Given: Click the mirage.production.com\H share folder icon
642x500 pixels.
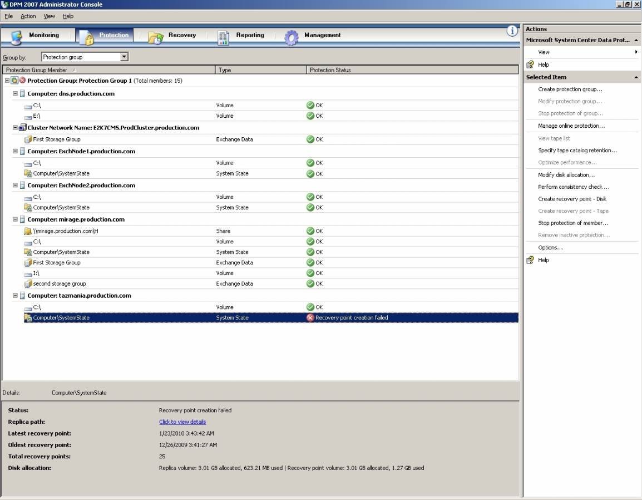Looking at the screenshot, I should click(x=28, y=231).
